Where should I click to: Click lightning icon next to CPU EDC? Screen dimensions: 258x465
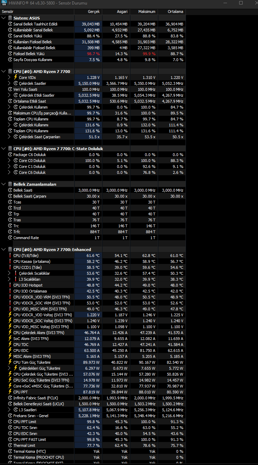point(10,350)
